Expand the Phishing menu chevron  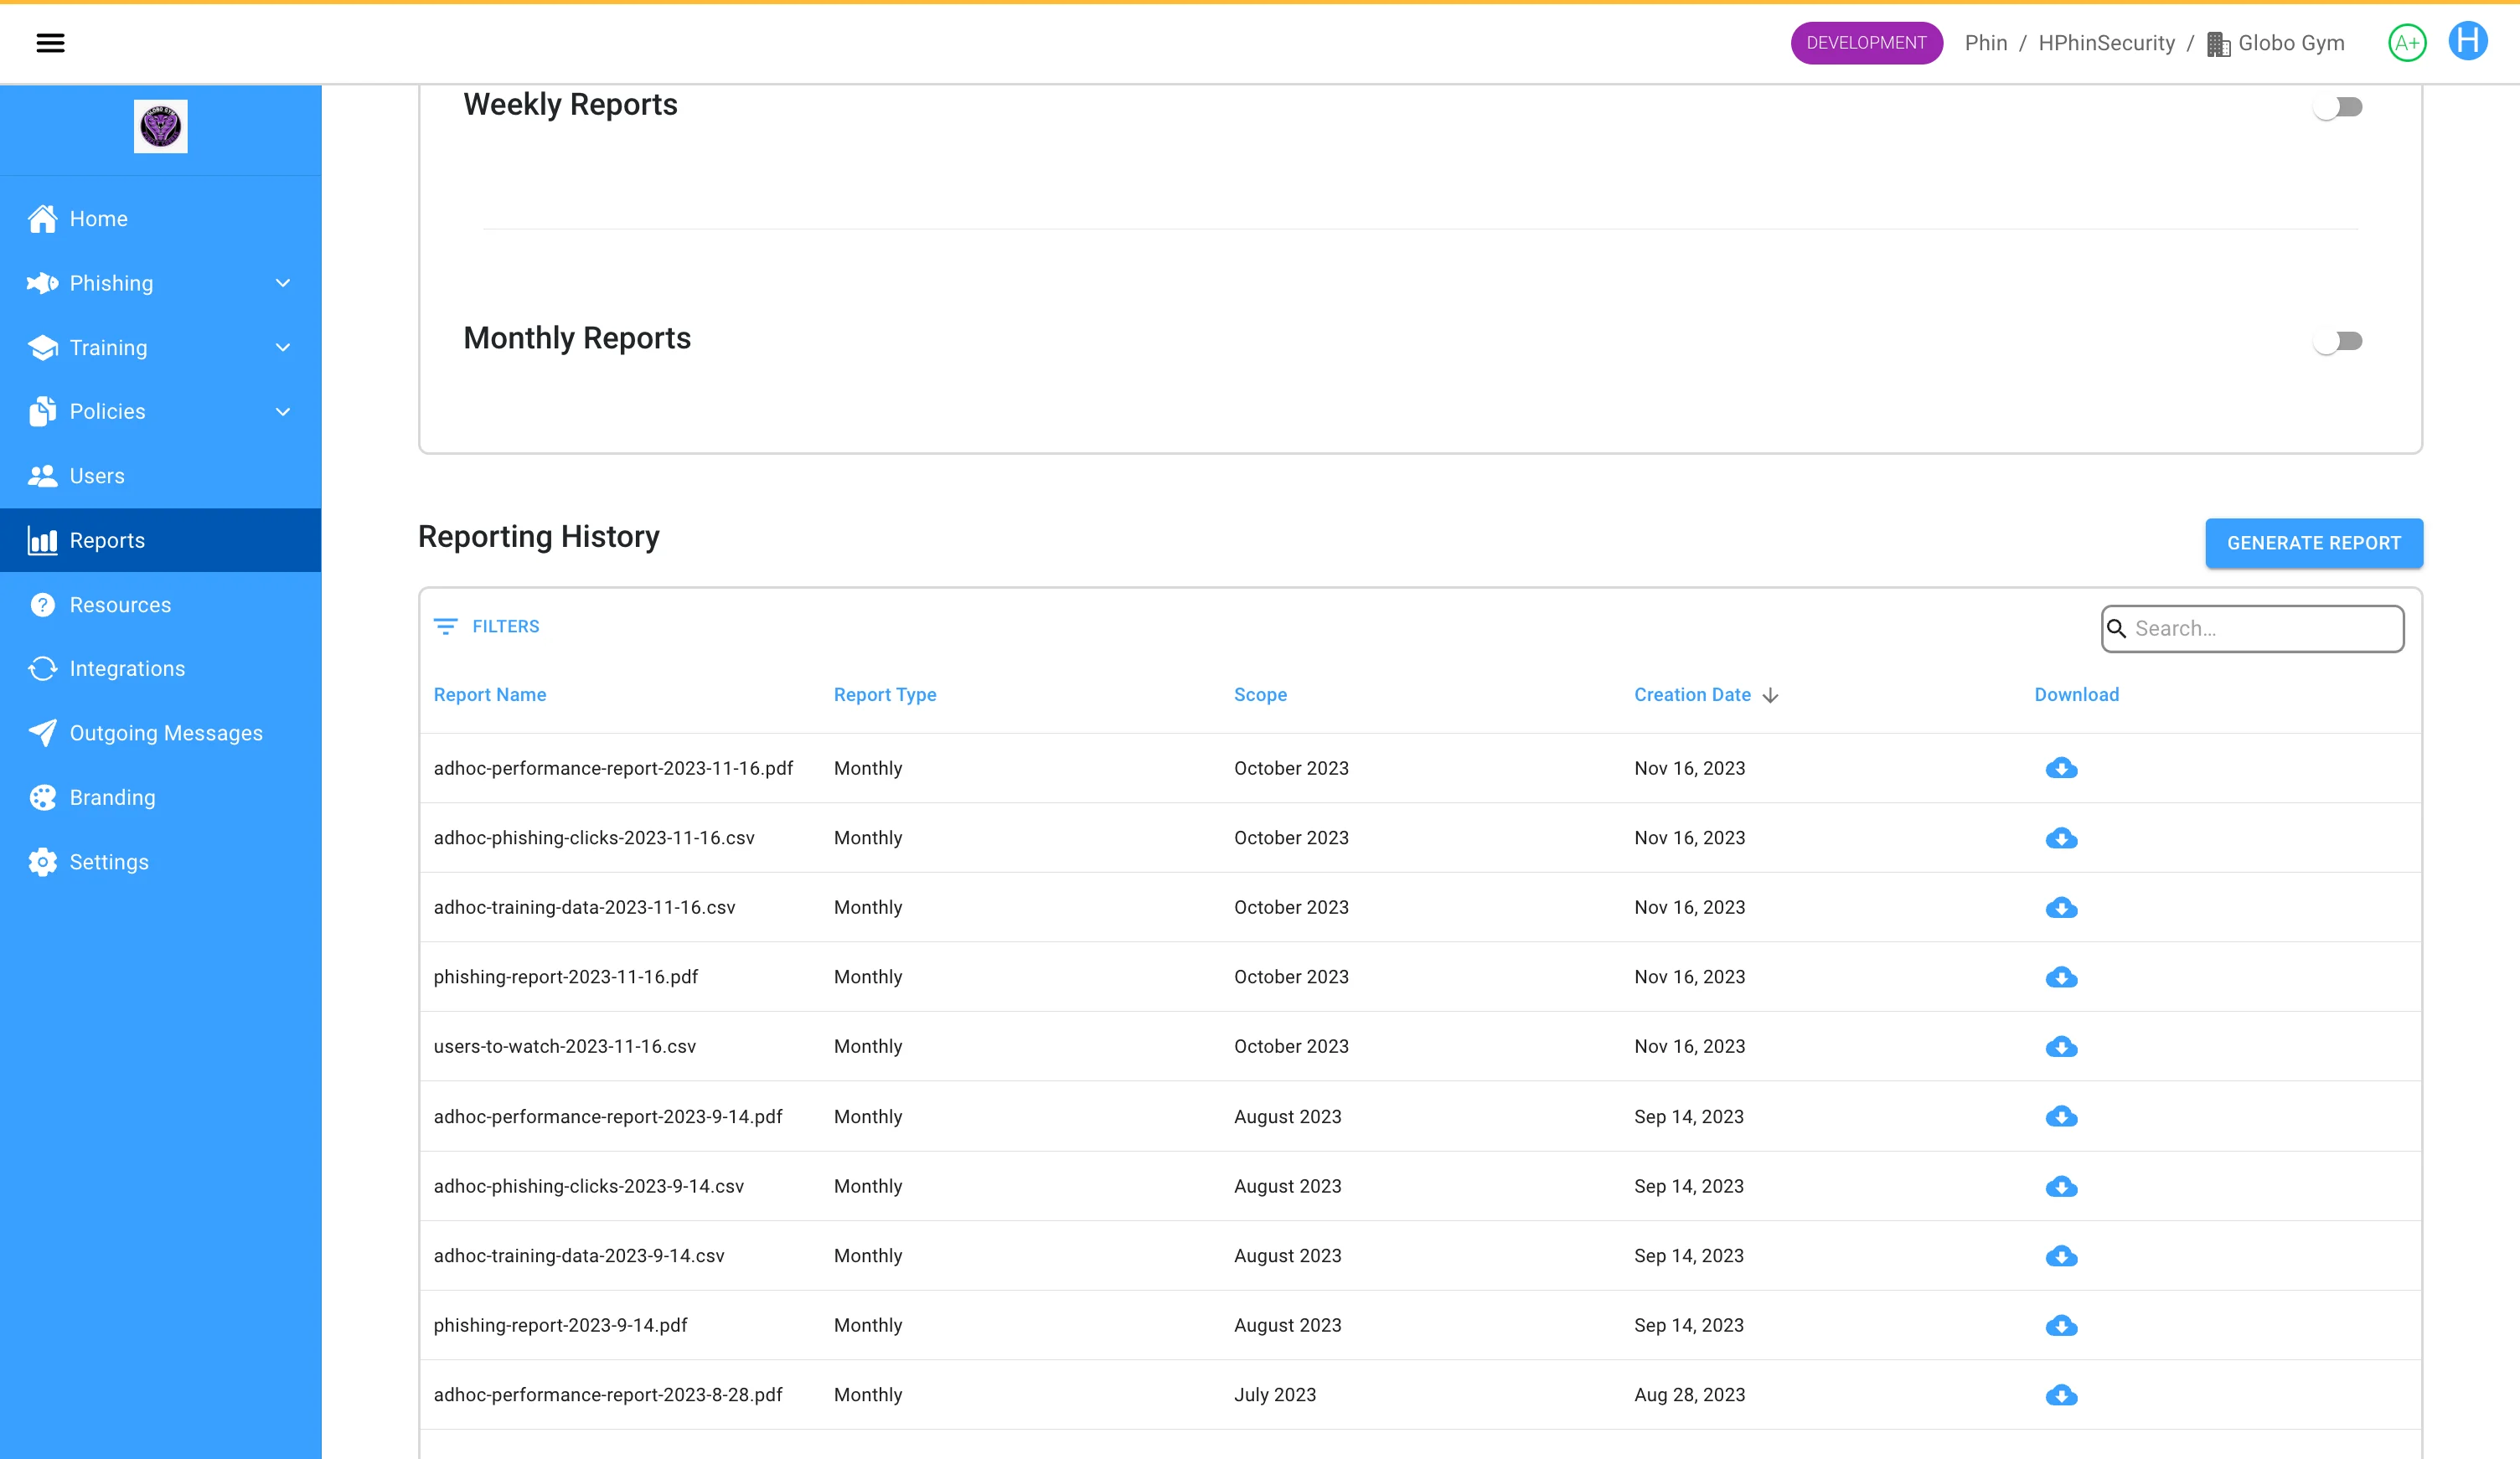pos(283,283)
